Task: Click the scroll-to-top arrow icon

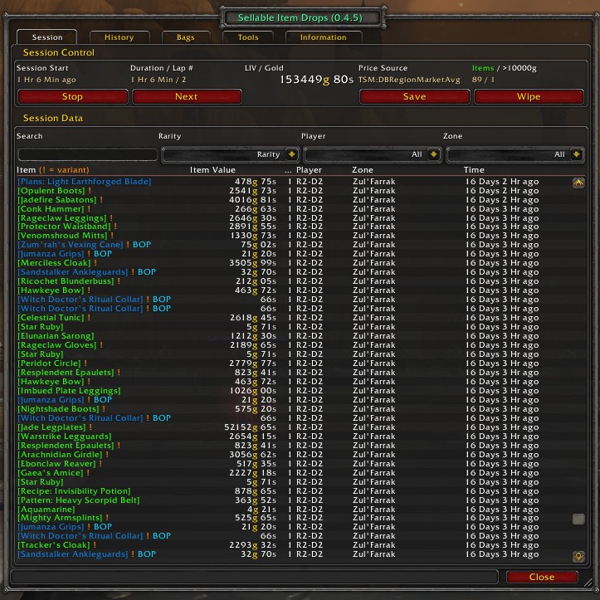Action: 578,183
